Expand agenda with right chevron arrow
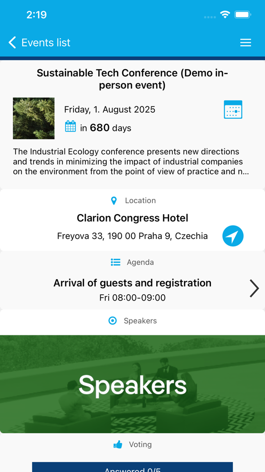The image size is (265, 472). coord(254,288)
